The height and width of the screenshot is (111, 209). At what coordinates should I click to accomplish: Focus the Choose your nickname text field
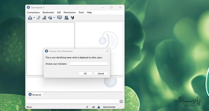coord(89,64)
